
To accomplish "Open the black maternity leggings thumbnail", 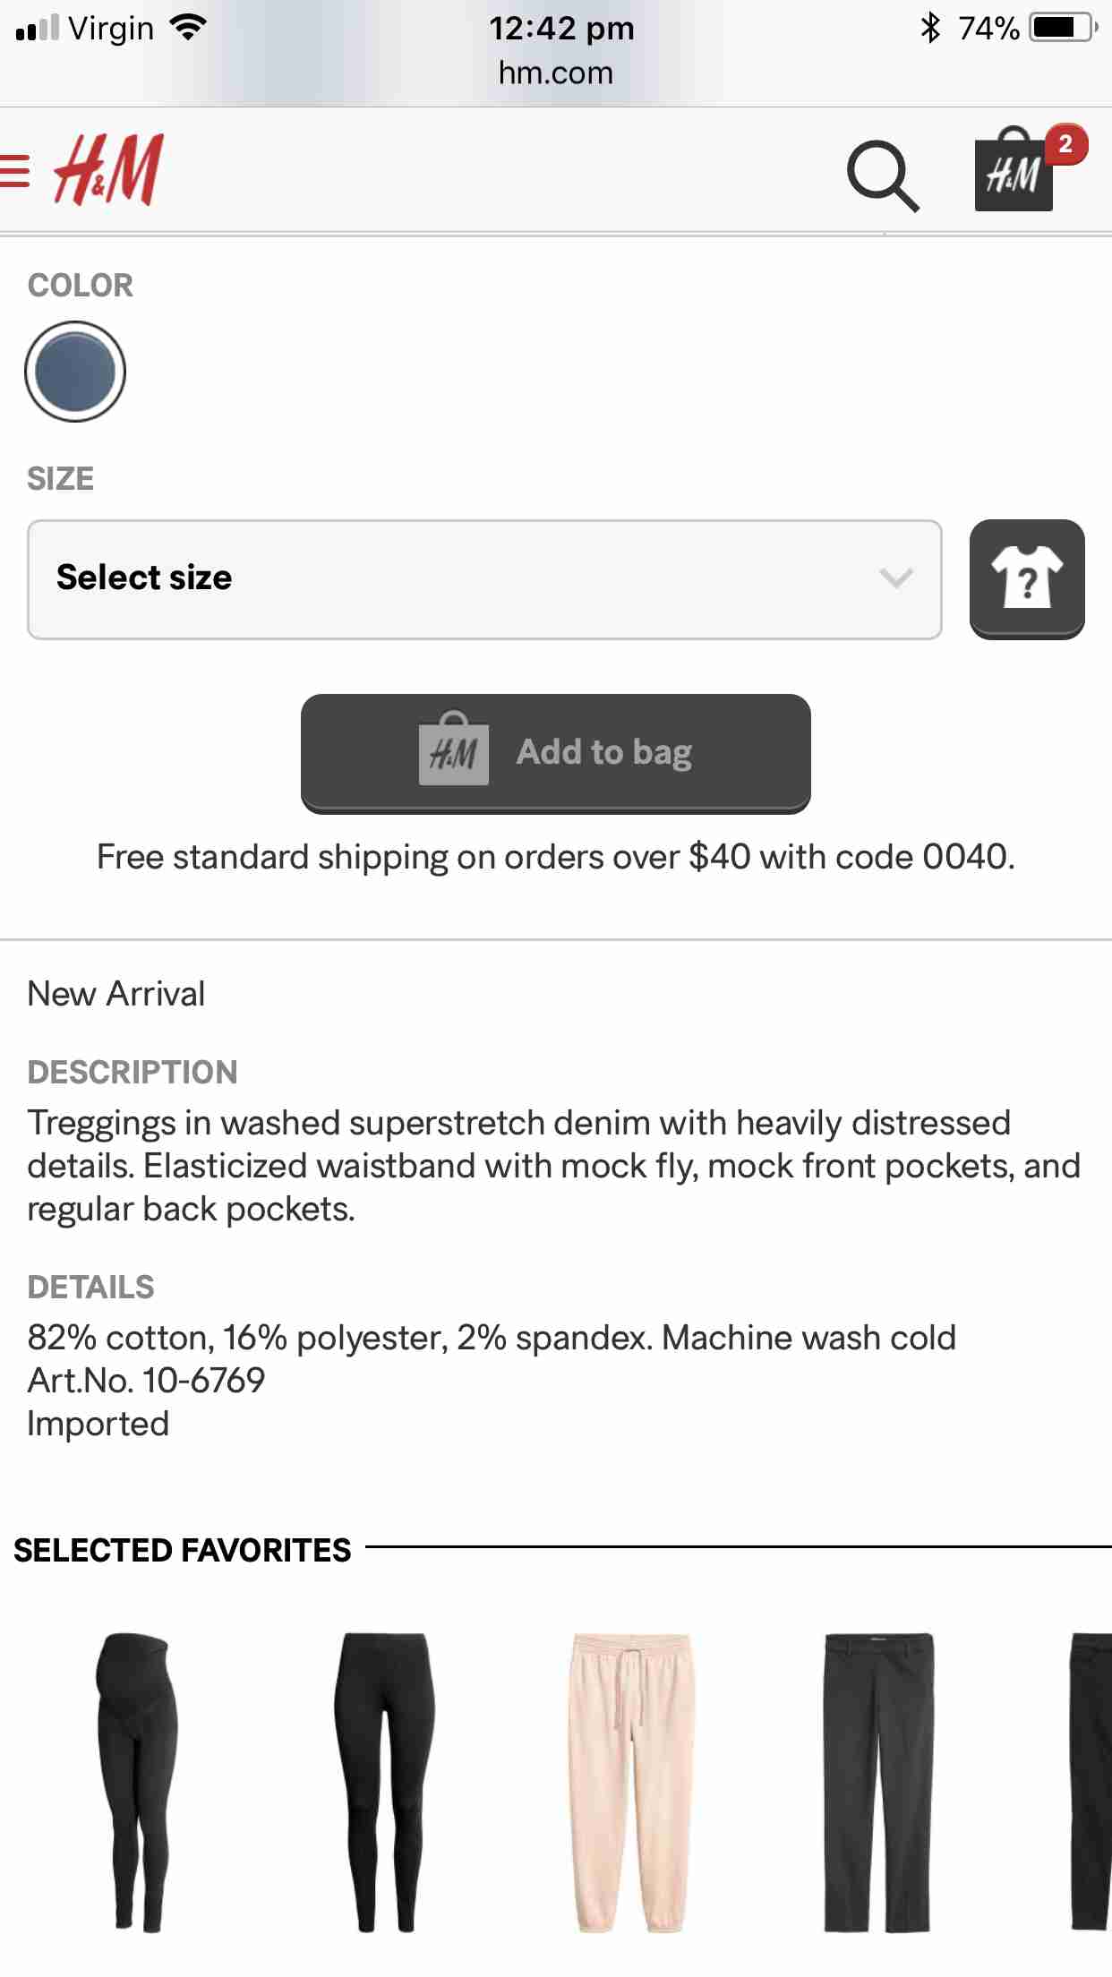I will 136,1782.
